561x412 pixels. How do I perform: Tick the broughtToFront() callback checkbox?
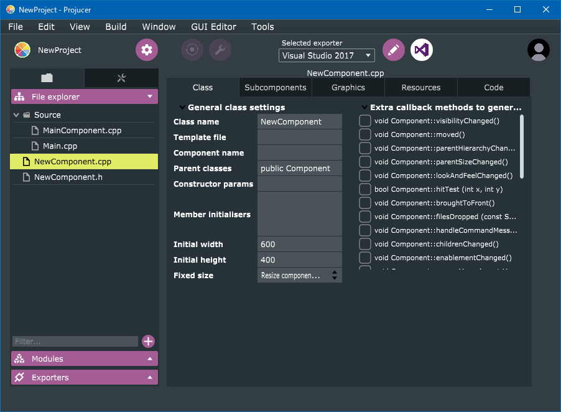click(x=365, y=203)
